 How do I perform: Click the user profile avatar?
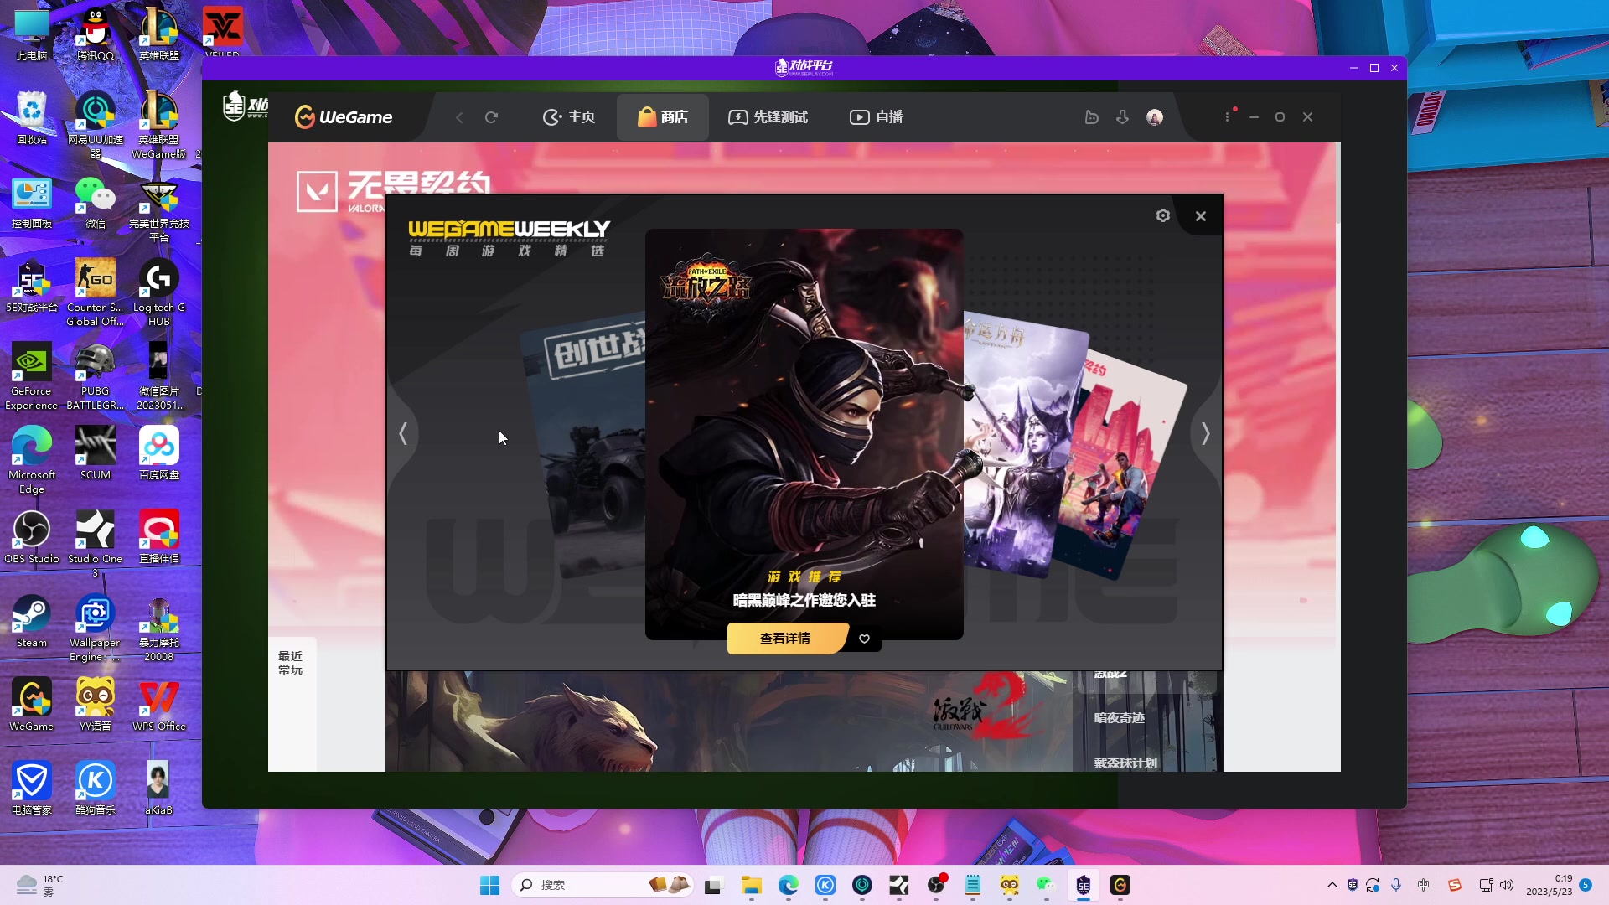coord(1155,117)
